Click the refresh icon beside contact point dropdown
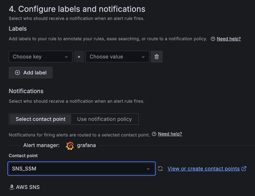 (160, 169)
